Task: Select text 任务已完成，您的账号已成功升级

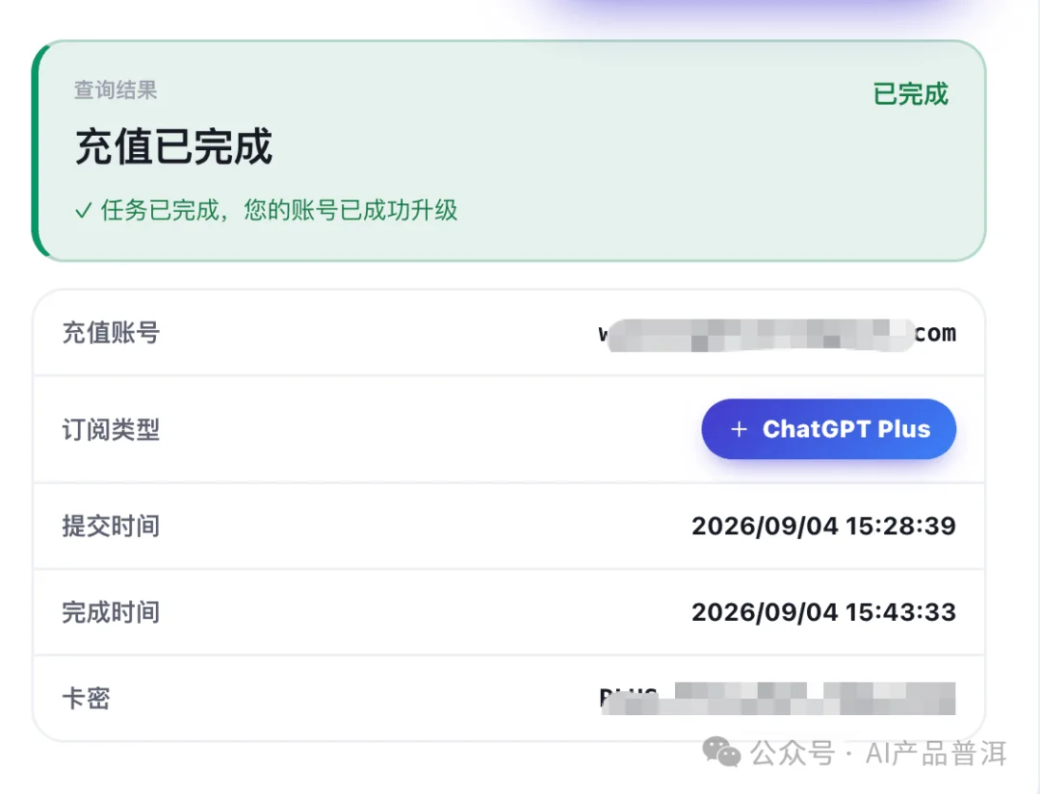Action: pyautogui.click(x=279, y=210)
